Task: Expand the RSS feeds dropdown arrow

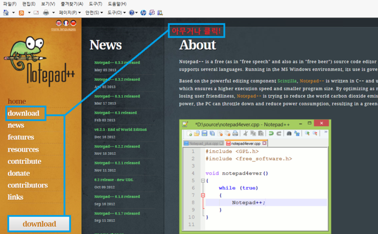Action: (x=29, y=13)
